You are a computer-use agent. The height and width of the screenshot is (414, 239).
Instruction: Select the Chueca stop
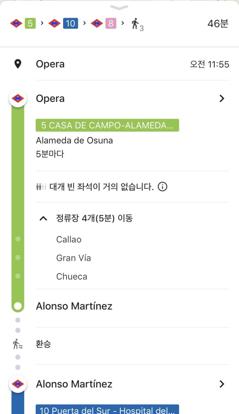tap(72, 277)
